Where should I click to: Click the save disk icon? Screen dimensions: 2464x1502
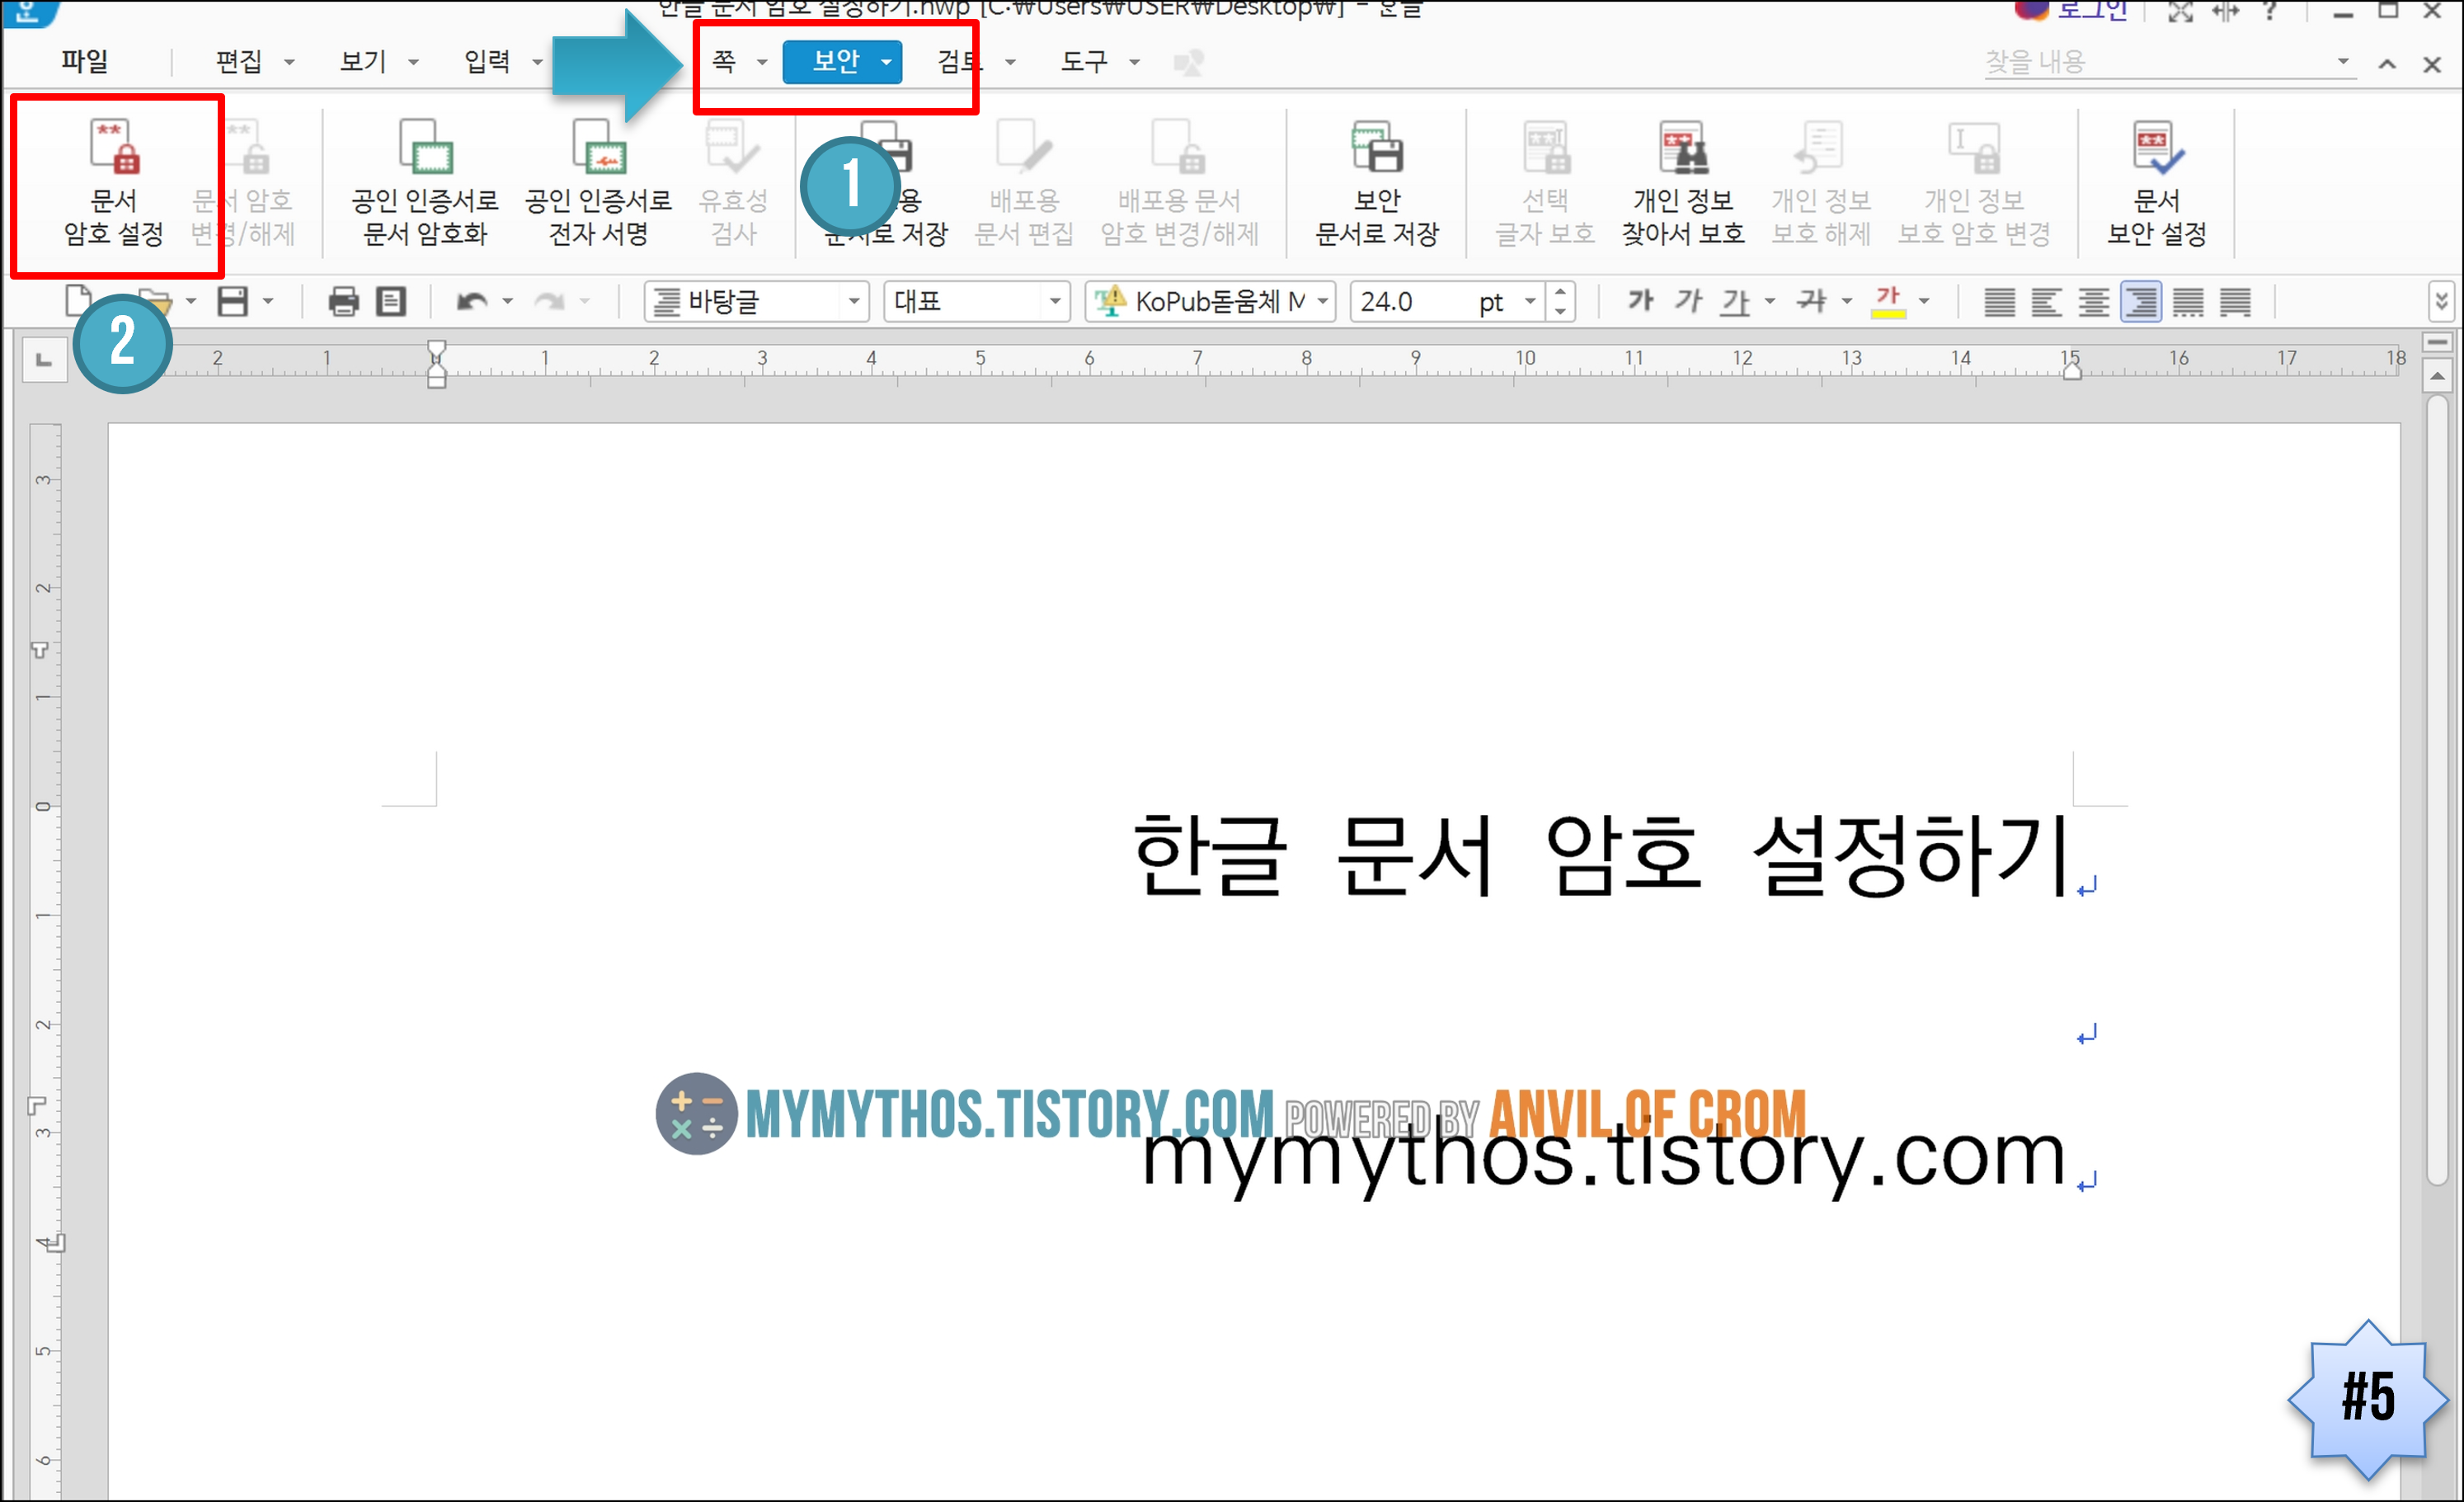click(232, 301)
